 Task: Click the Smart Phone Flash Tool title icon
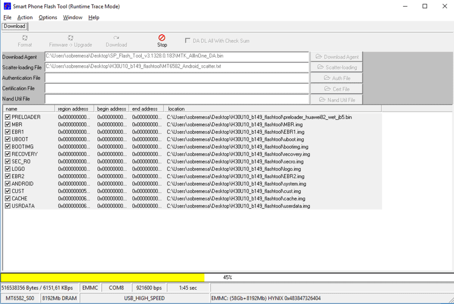coord(7,6)
